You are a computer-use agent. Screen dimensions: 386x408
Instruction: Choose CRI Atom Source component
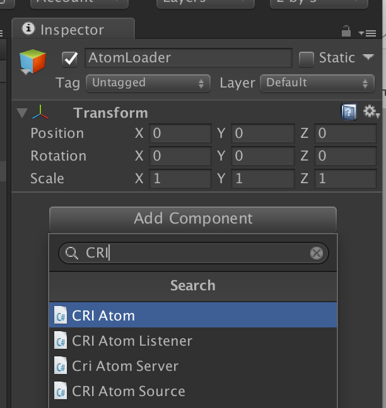pyautogui.click(x=193, y=391)
